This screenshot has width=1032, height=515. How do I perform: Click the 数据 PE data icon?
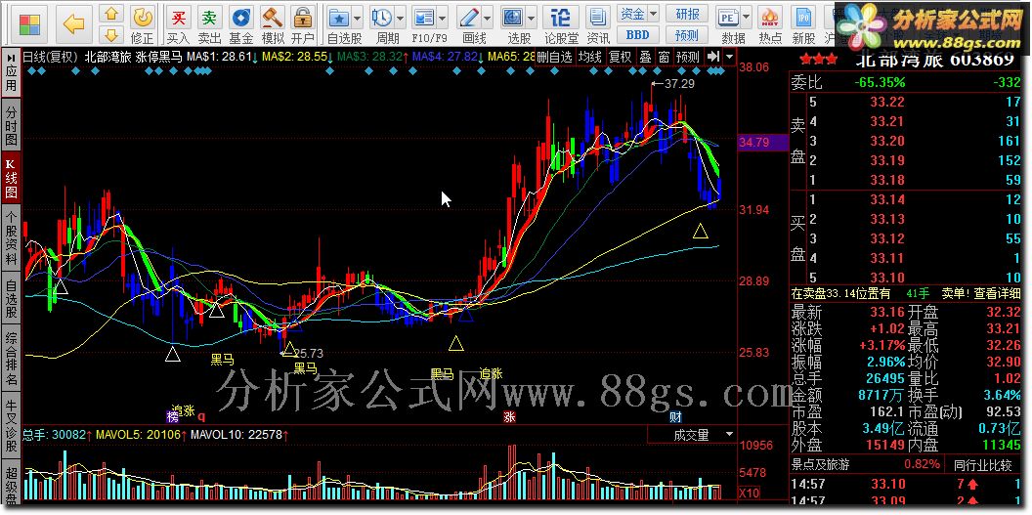click(729, 24)
